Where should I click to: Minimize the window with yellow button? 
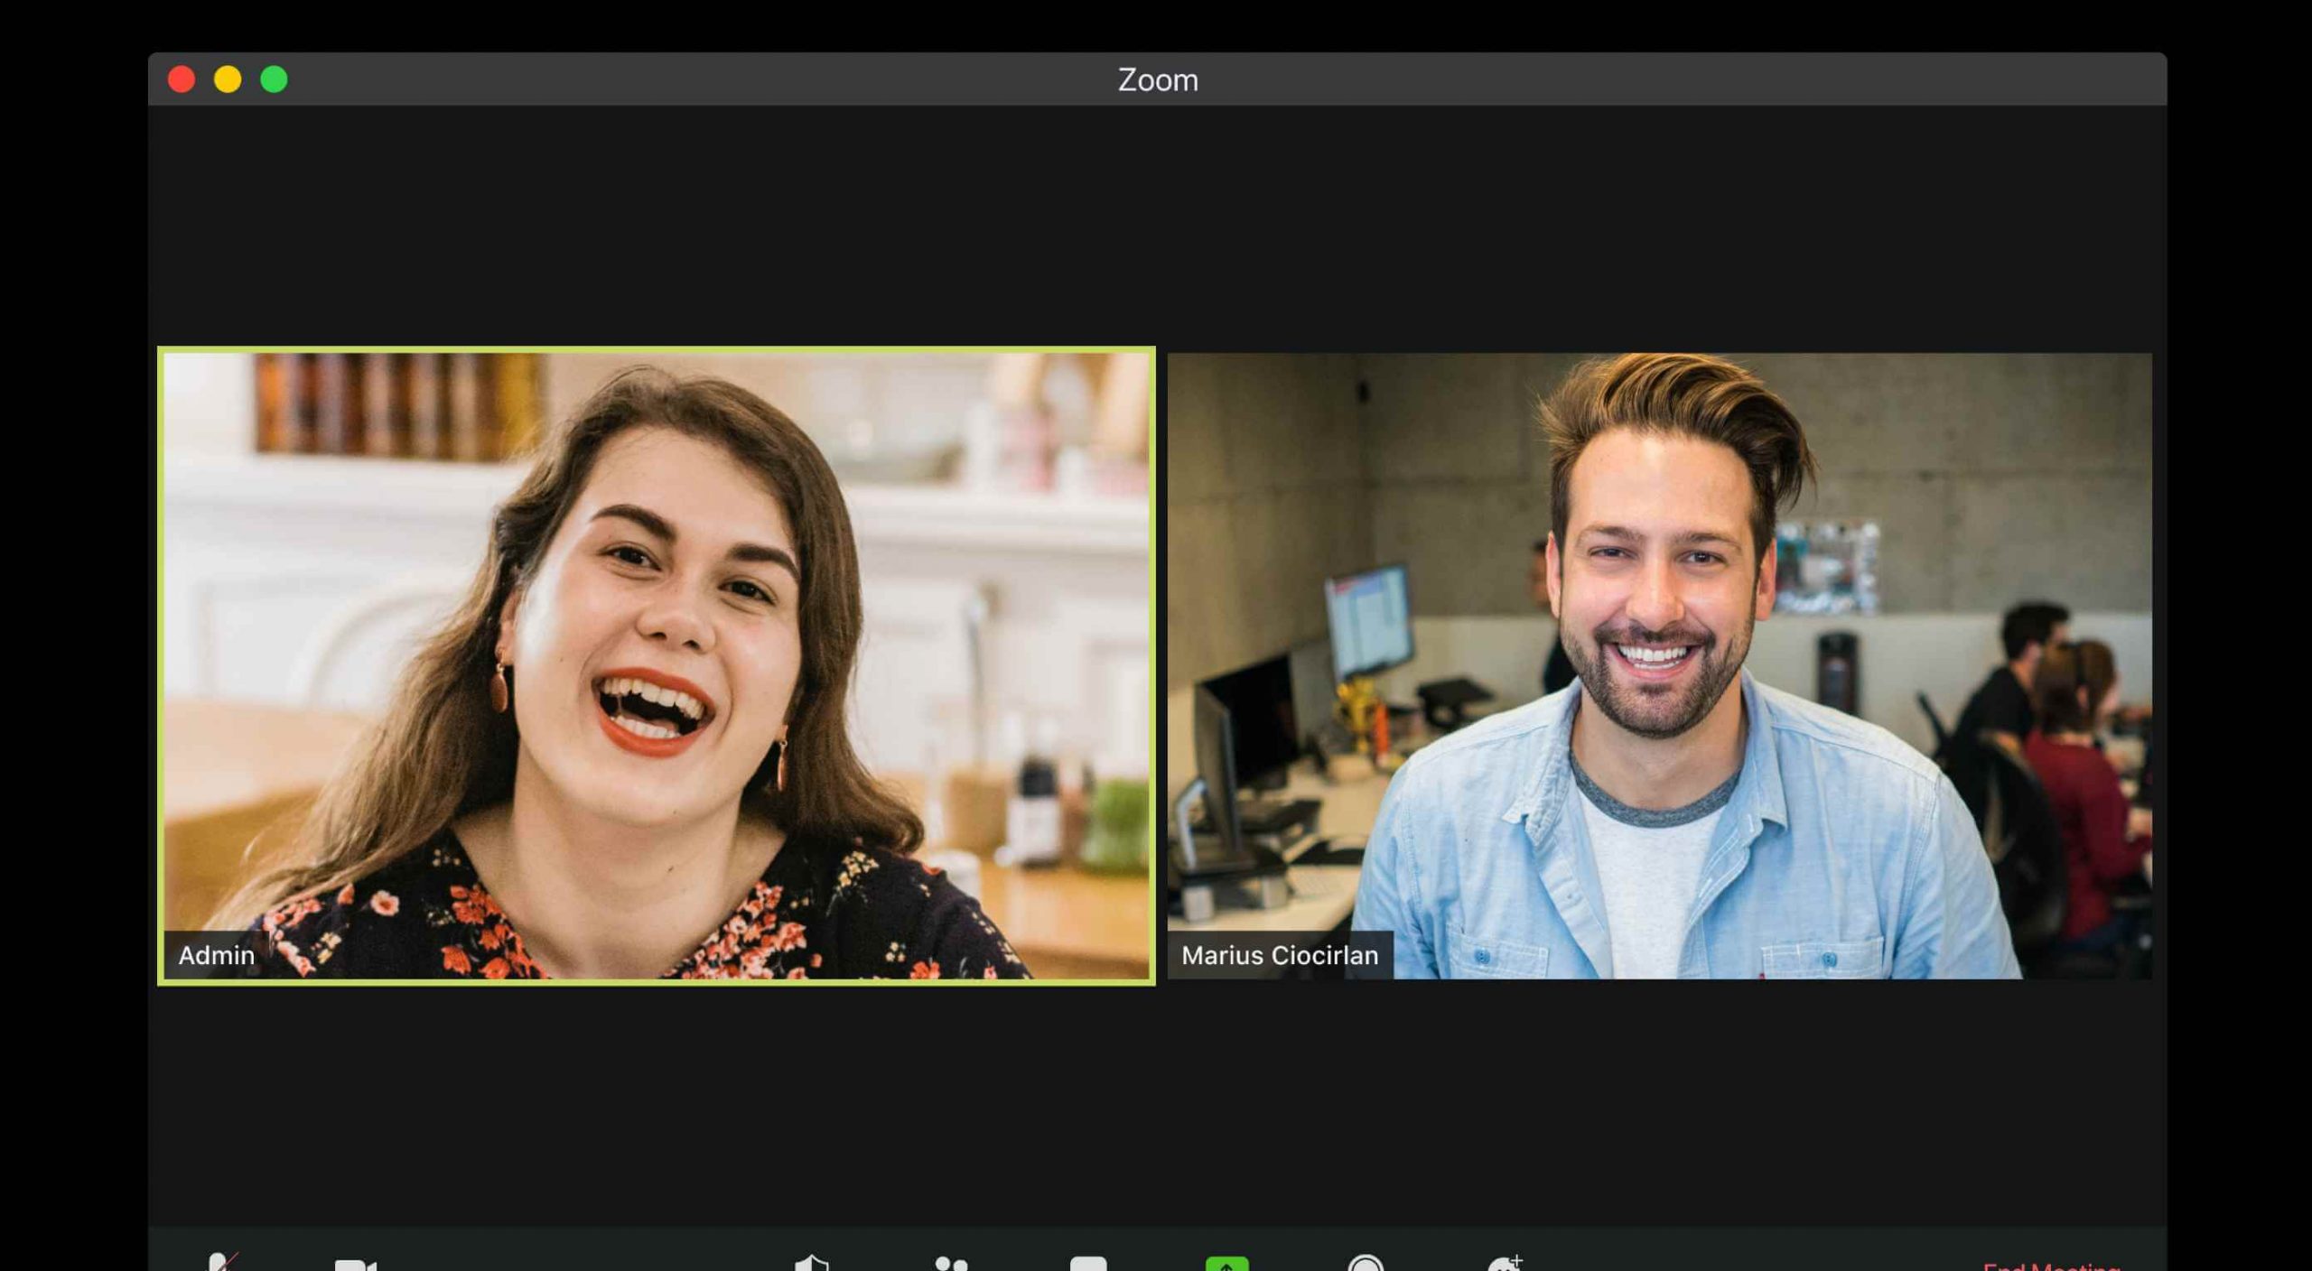coord(228,79)
